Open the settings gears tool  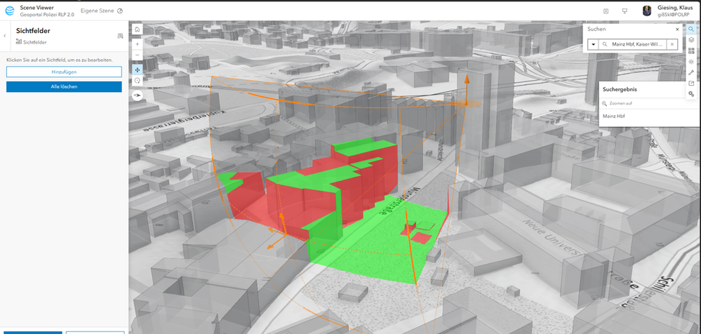[691, 94]
